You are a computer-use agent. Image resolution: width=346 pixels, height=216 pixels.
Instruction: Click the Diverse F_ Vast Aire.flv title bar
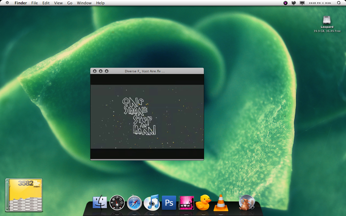pyautogui.click(x=147, y=71)
